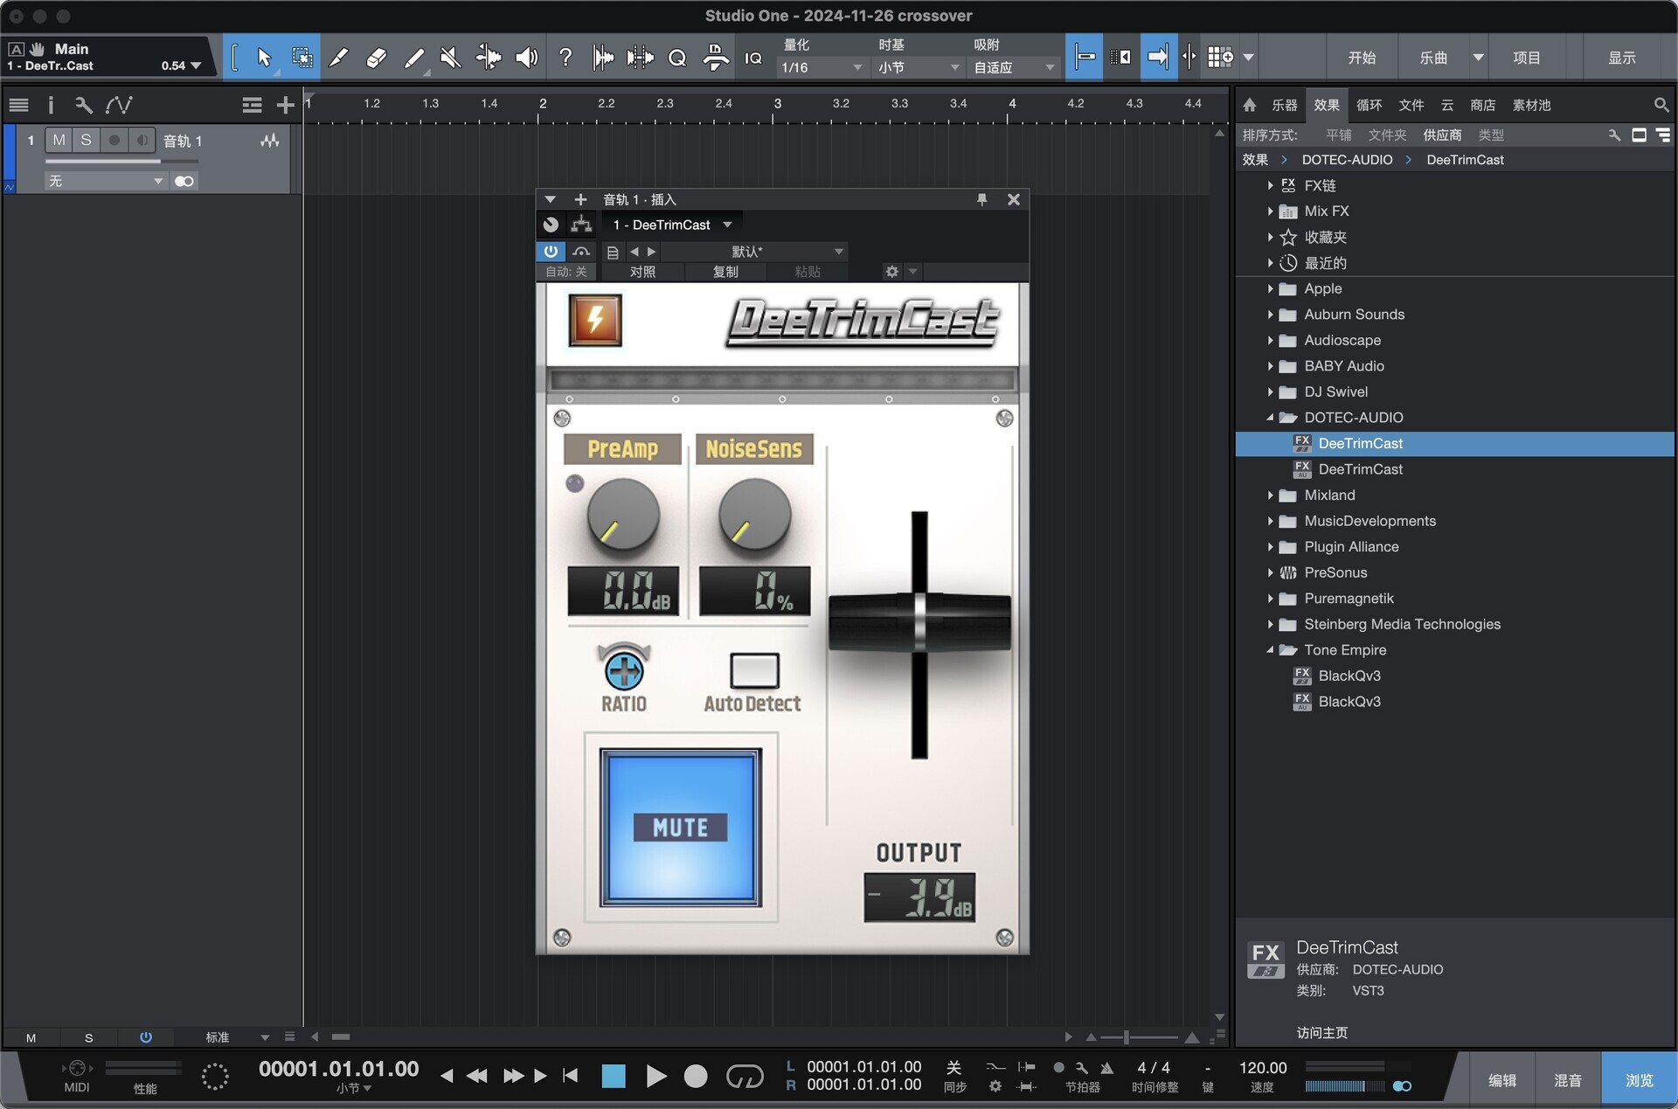This screenshot has height=1109, width=1678.
Task: Toggle the plugin bypass icon
Action: [581, 252]
